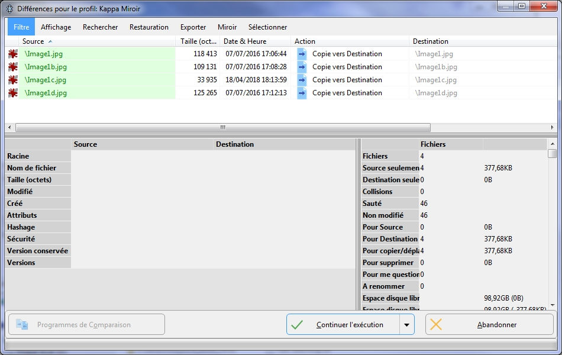Click the copy-arrow action icon for Image1b.jpg
562x355 pixels.
click(302, 67)
